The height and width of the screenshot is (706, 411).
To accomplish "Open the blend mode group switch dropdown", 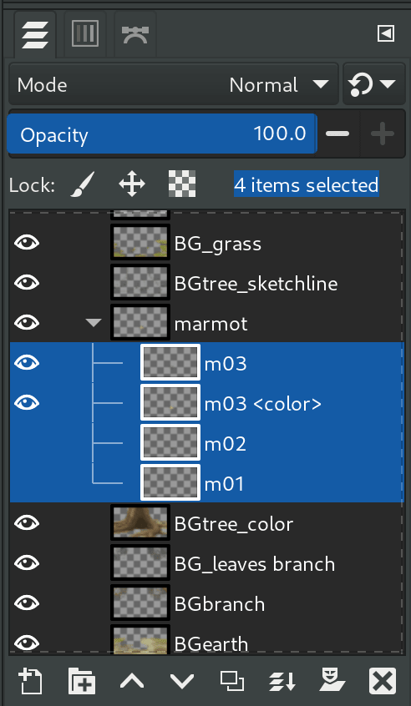I will click(374, 84).
